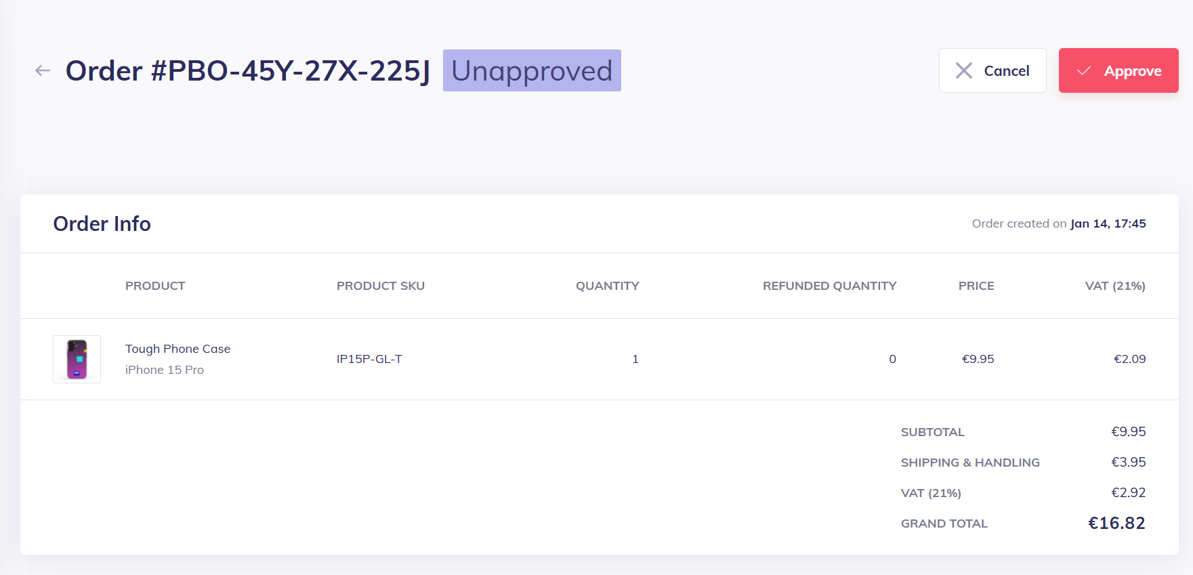Click the order number heading text
The image size is (1193, 575).
pos(248,70)
